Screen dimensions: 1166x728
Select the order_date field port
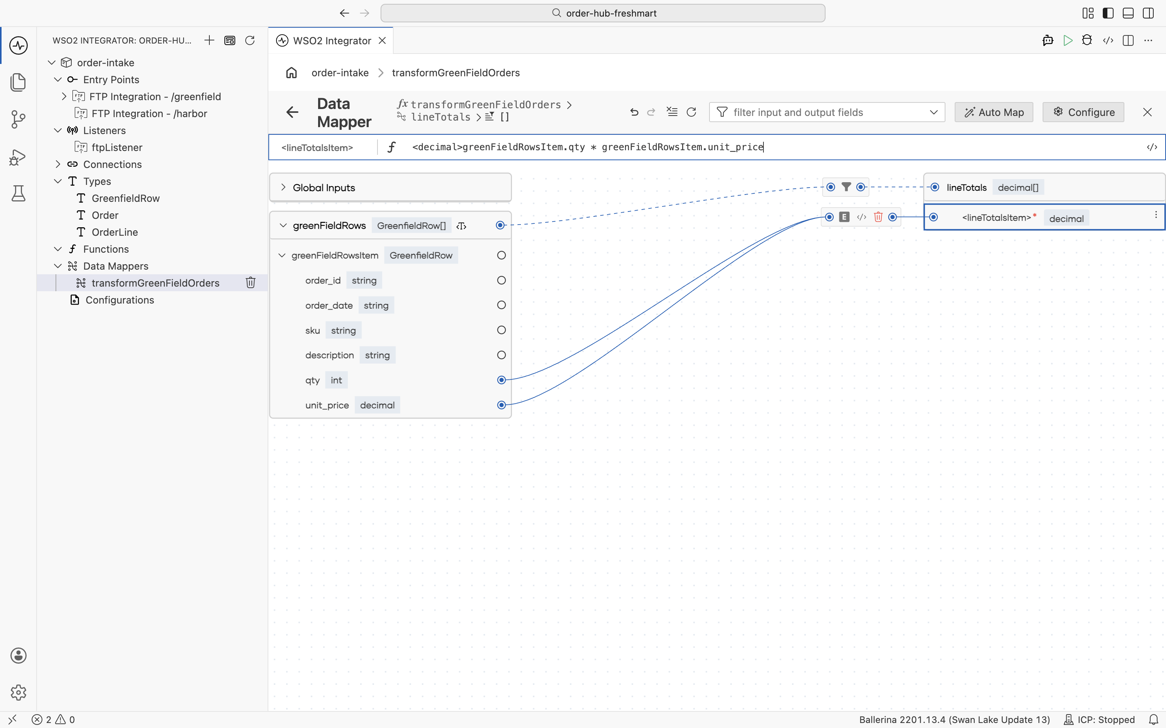(501, 305)
